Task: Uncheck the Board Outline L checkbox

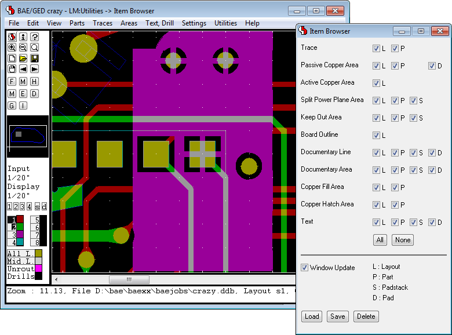Action: [x=377, y=135]
